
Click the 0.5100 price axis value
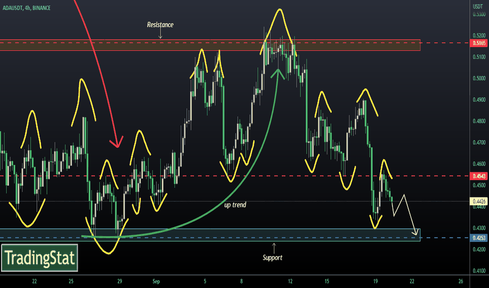(x=479, y=57)
